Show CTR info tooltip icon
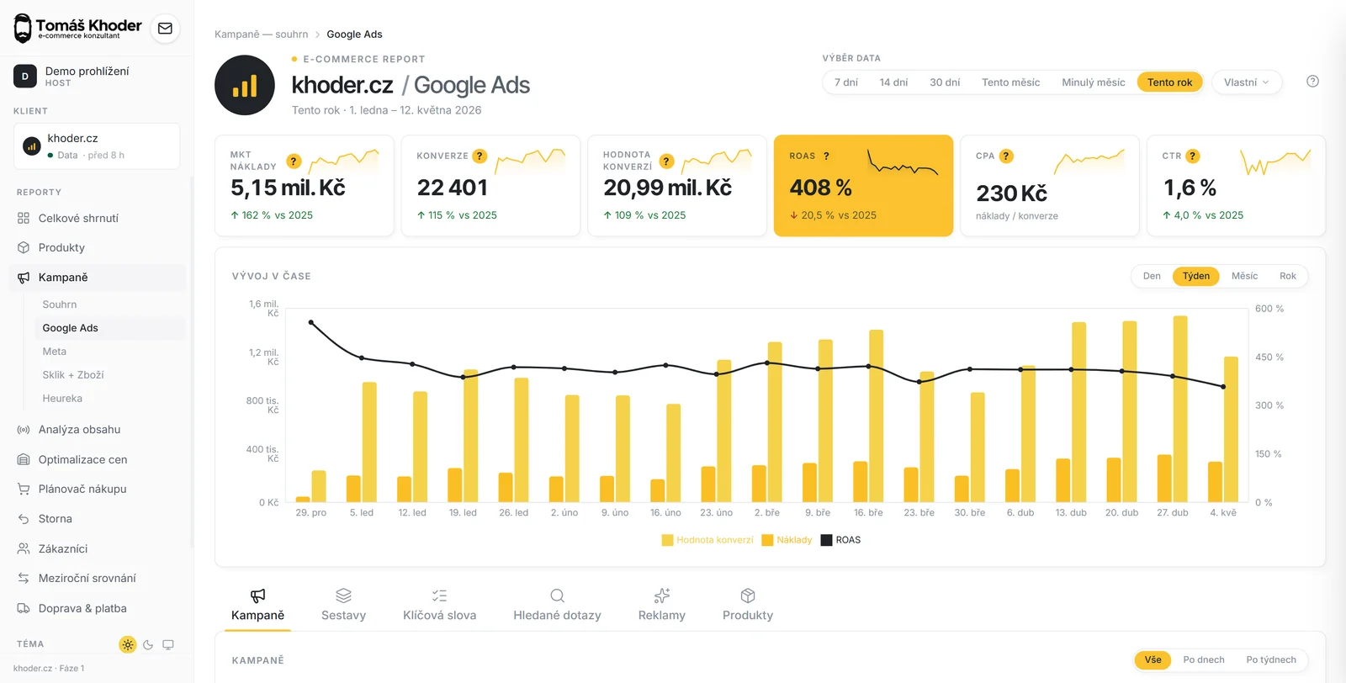Screen dimensions: 1346x683 (1192, 156)
